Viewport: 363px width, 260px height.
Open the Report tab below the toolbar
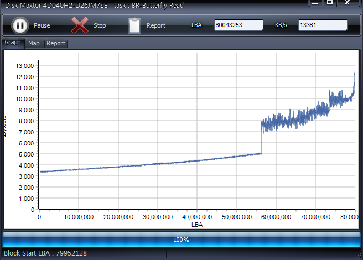coord(55,43)
